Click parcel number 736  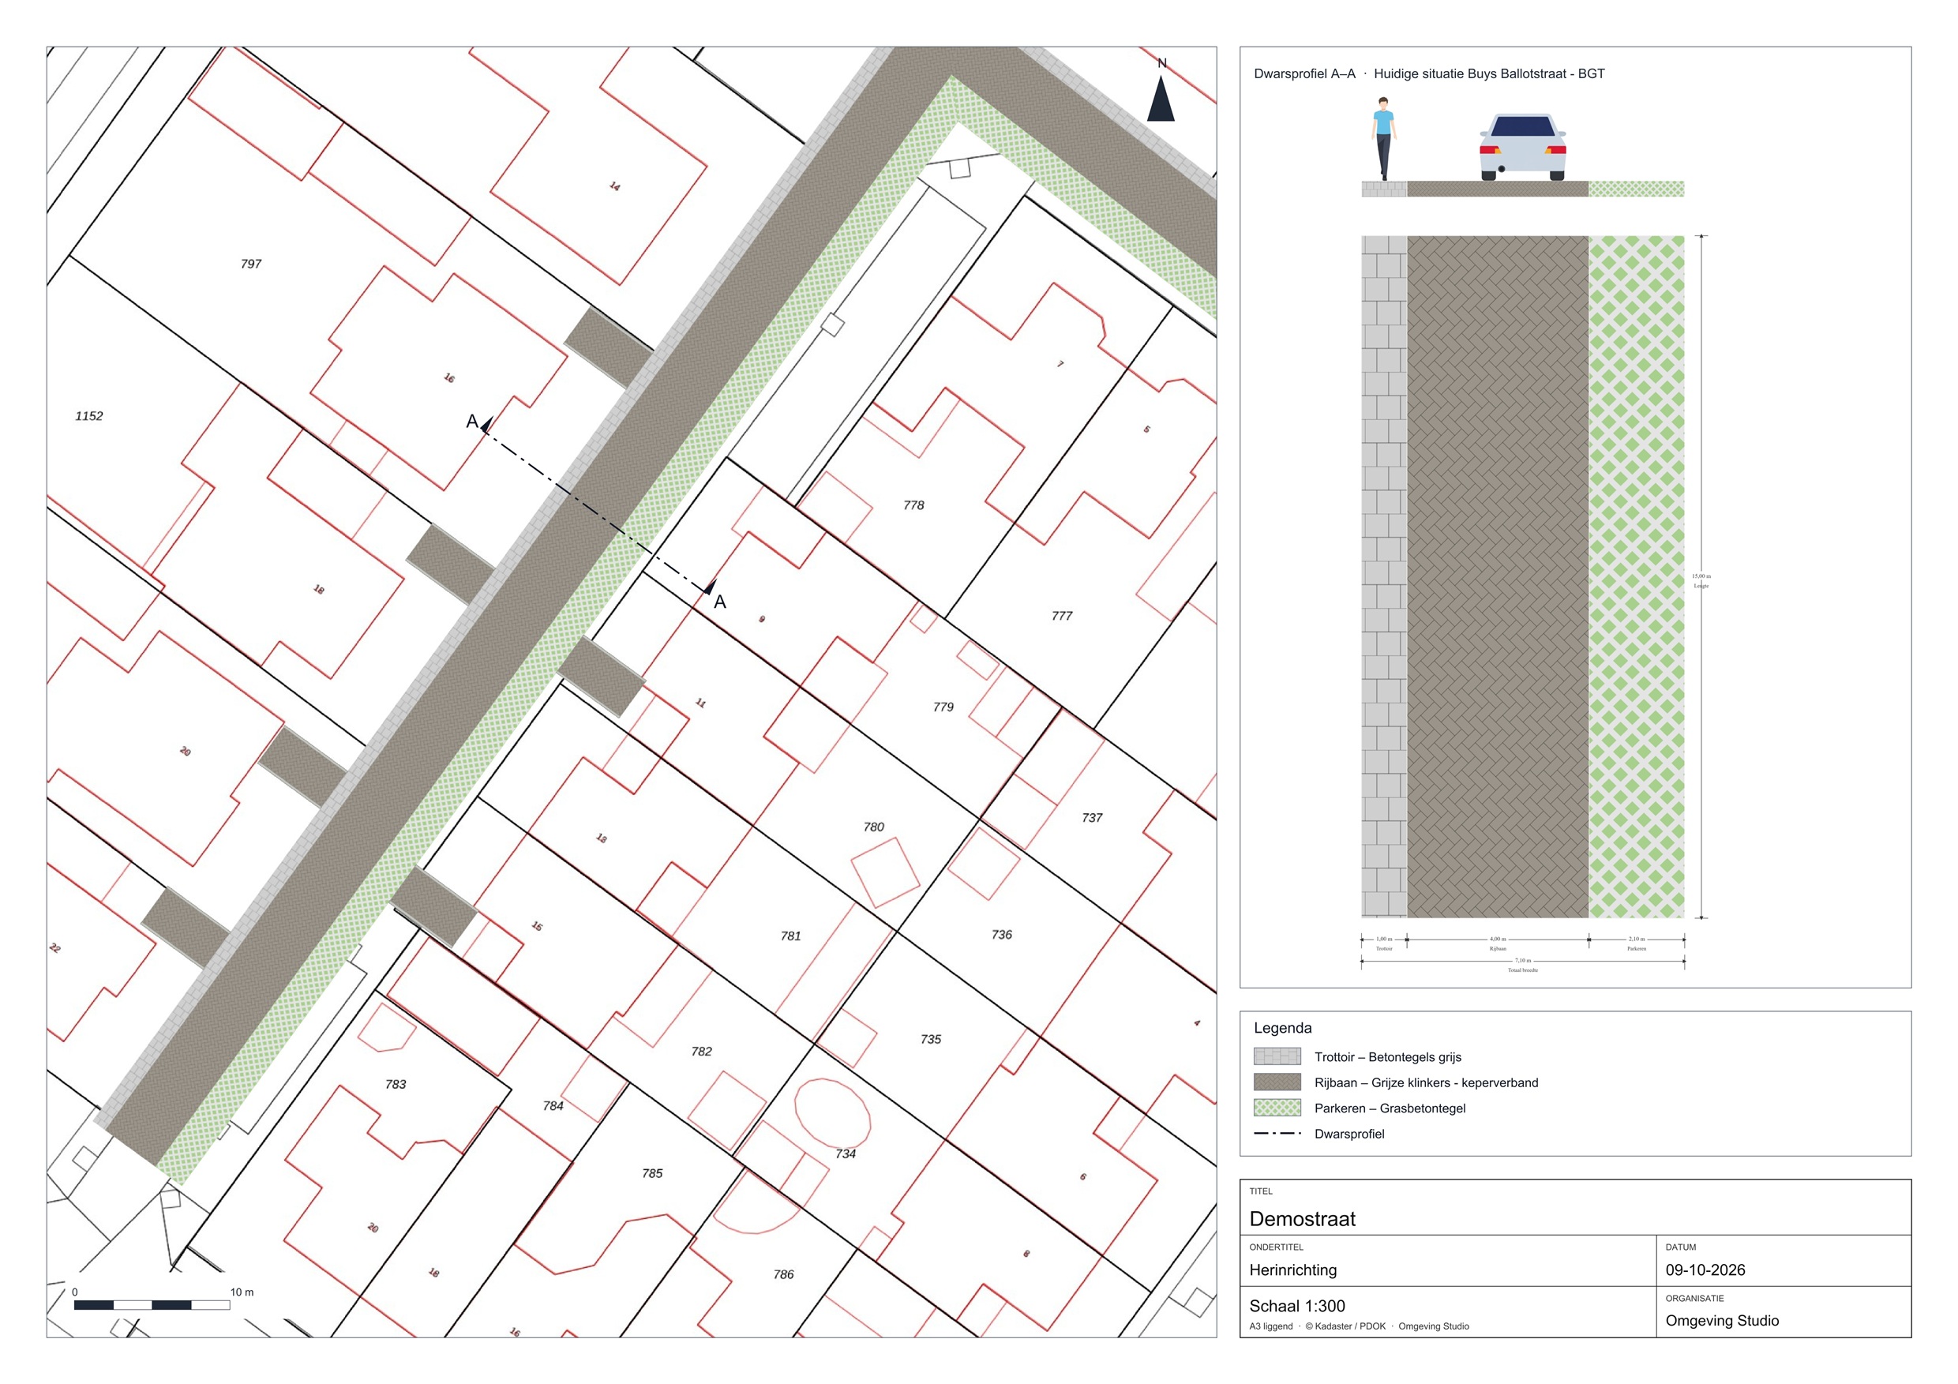[x=1002, y=935]
